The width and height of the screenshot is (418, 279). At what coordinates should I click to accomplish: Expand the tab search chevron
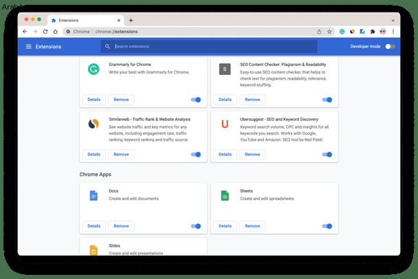click(x=393, y=20)
